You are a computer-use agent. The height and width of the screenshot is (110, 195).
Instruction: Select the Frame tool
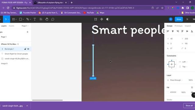click(x=13, y=19)
